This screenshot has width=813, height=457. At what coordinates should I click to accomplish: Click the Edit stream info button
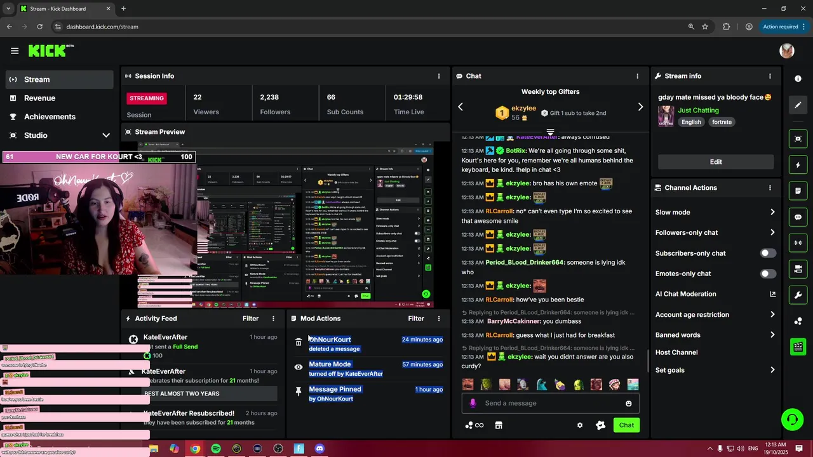coord(716,162)
